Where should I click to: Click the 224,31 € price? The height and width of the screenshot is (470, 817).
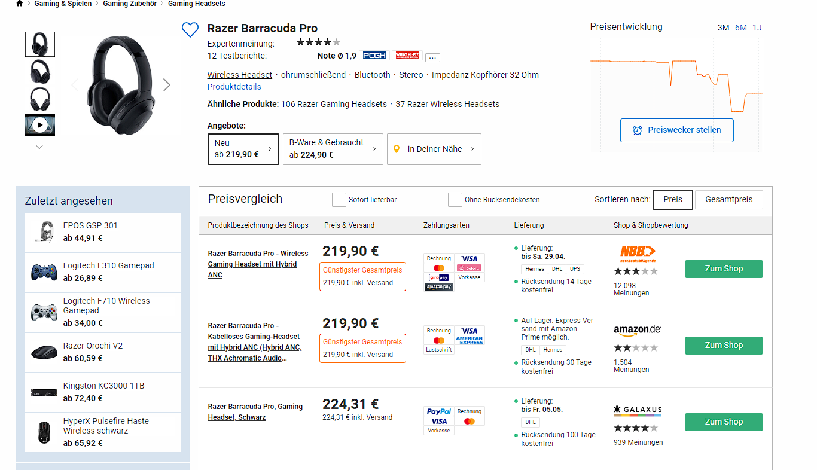[x=350, y=404]
